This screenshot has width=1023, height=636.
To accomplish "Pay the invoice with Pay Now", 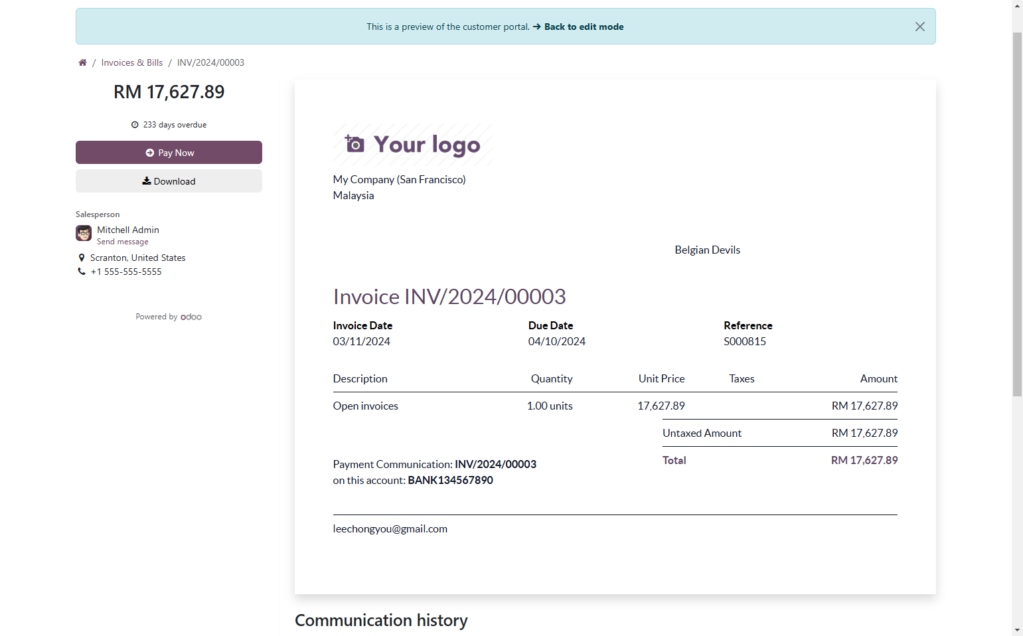I will pos(169,152).
